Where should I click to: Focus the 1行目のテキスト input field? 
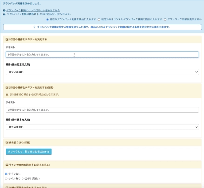coord(102,54)
